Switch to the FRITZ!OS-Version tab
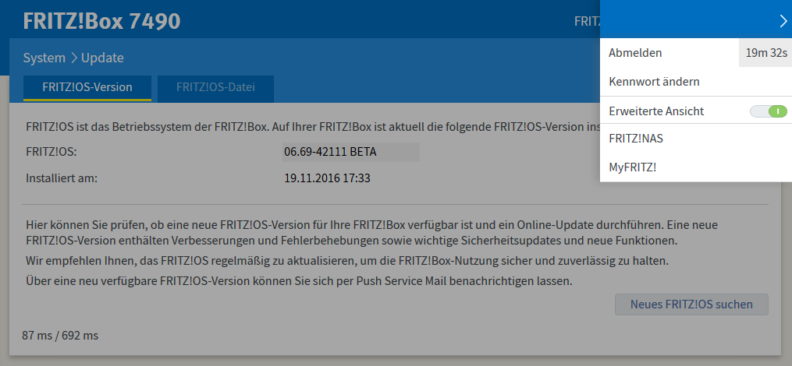This screenshot has height=366, width=792. point(87,88)
